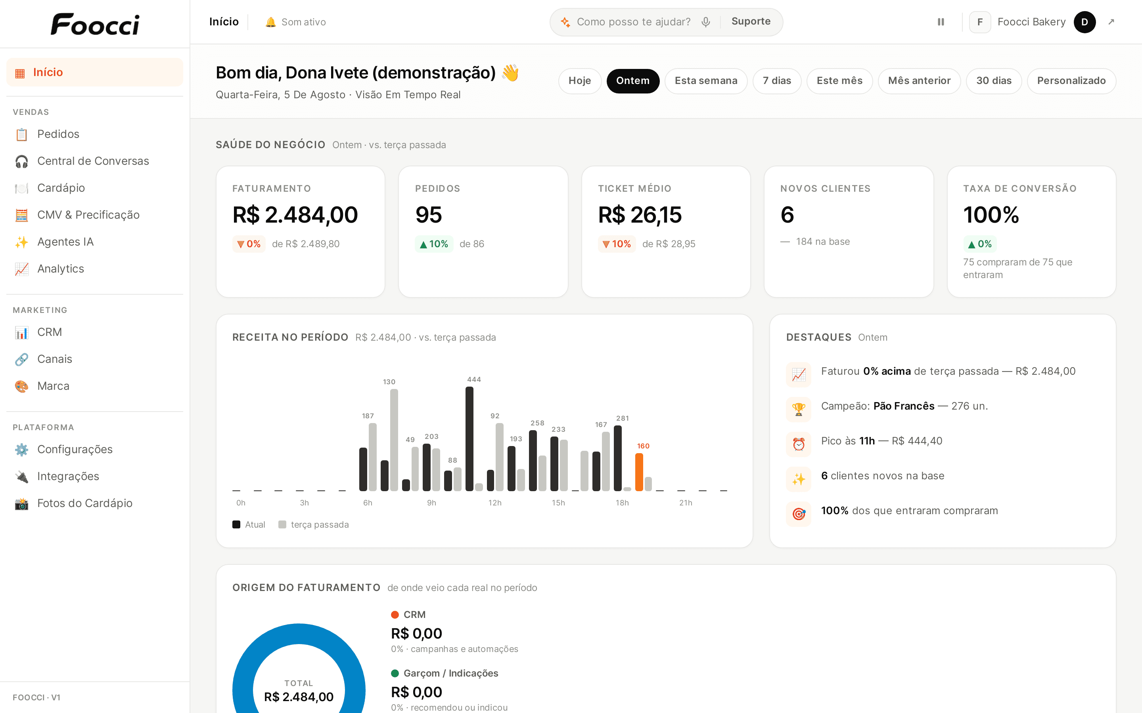Click the Como posso te ajudar field
This screenshot has height=713, width=1142.
pyautogui.click(x=633, y=22)
